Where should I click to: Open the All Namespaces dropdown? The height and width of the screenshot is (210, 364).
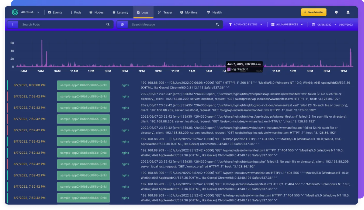[x=287, y=24]
